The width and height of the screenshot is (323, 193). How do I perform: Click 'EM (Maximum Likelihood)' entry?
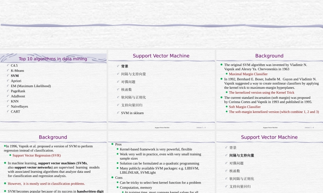(x=31, y=86)
